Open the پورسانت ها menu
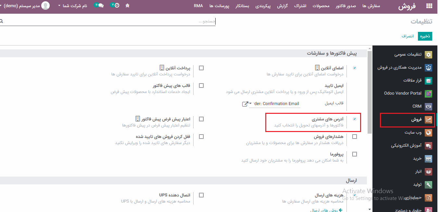 coord(219,6)
